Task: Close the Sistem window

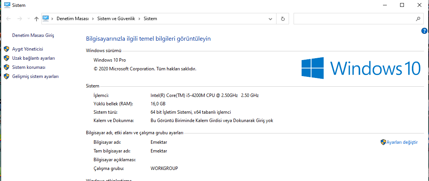Action: pyautogui.click(x=419, y=5)
